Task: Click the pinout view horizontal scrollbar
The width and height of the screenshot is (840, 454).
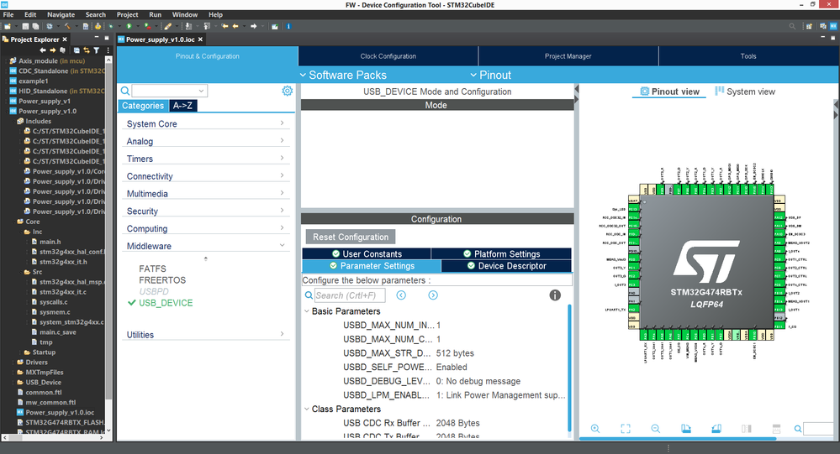Action: point(678,439)
